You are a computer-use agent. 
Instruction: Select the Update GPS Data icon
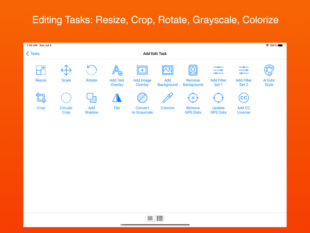tap(218, 98)
